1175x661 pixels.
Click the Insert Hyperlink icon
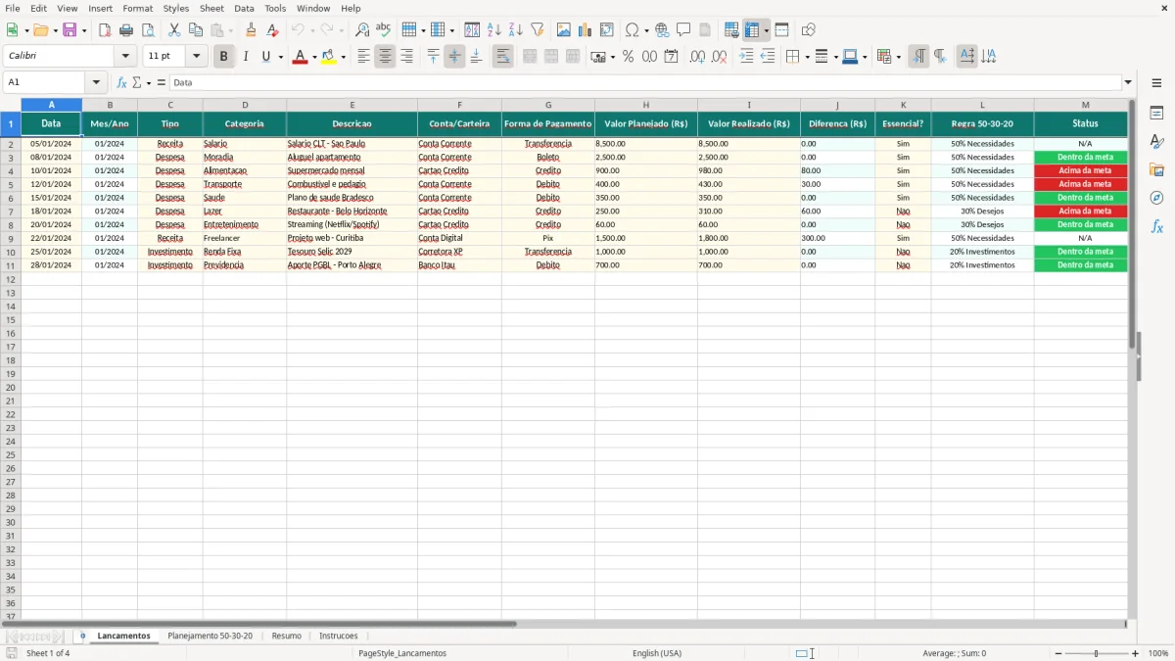coord(662,30)
